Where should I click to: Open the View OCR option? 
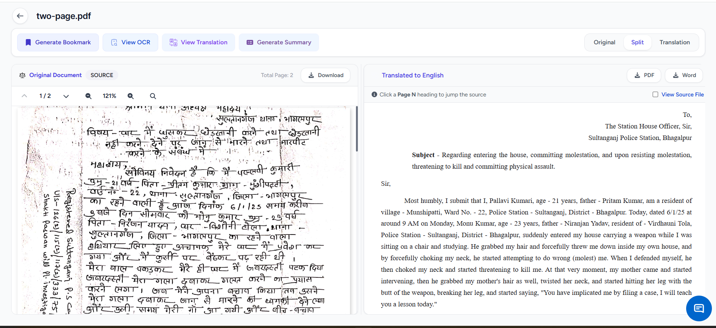point(130,42)
